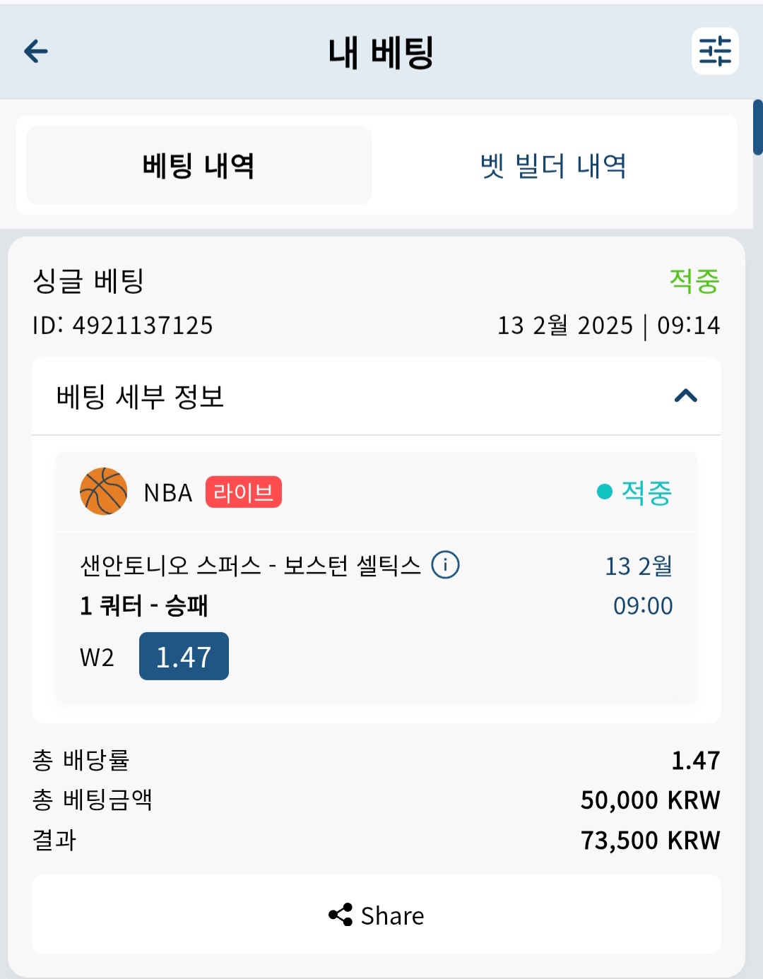763x979 pixels.
Task: Open the filter settings sliders icon
Action: pyautogui.click(x=715, y=51)
